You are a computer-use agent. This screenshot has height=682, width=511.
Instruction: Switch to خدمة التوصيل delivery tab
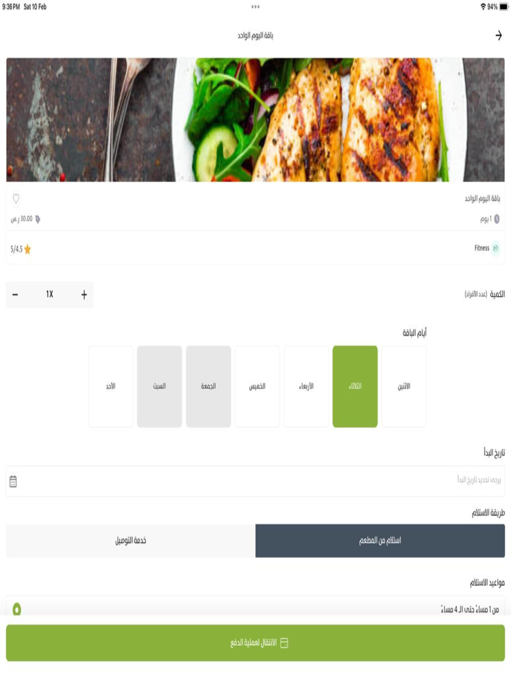pos(131,540)
